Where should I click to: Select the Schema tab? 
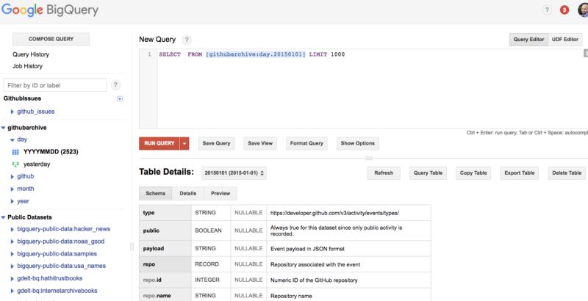point(155,194)
